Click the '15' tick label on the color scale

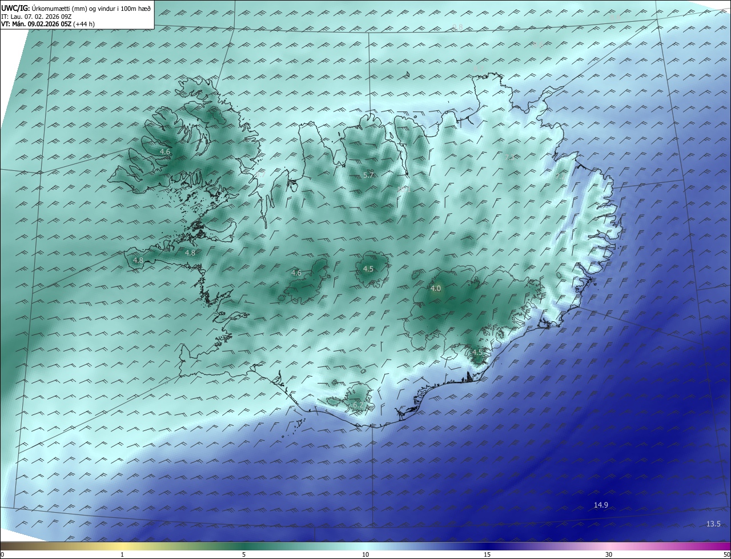pyautogui.click(x=487, y=554)
